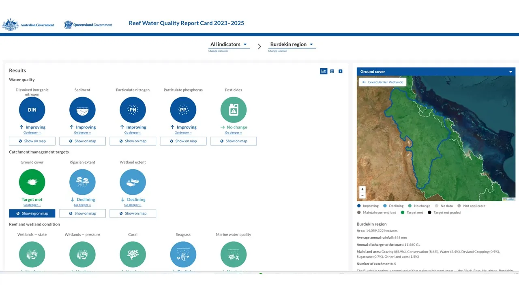Screen dimensions: 519x291
Task: Open the Burdekin region location dropdown
Action: [292, 44]
